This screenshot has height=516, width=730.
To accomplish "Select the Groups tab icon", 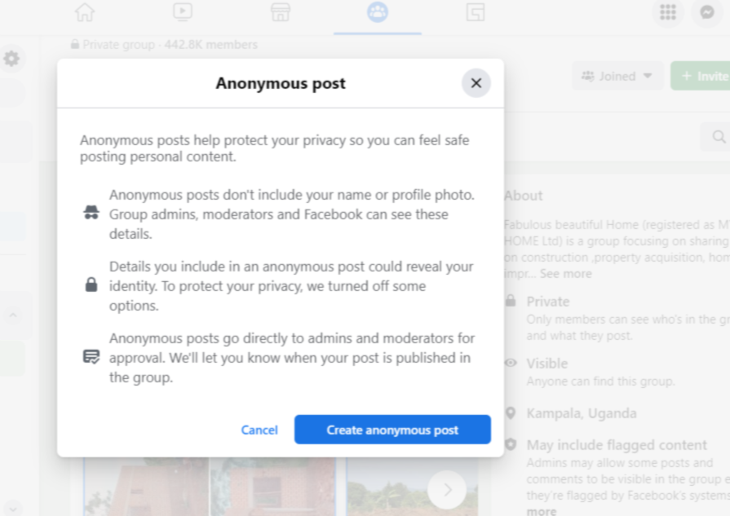I will (378, 12).
